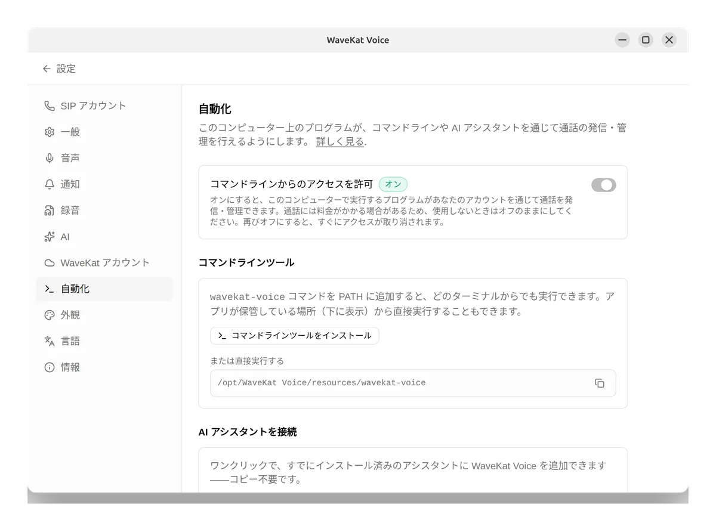Click the bell icon beside 通知
Viewport: 716px width, 520px height.
tap(50, 184)
